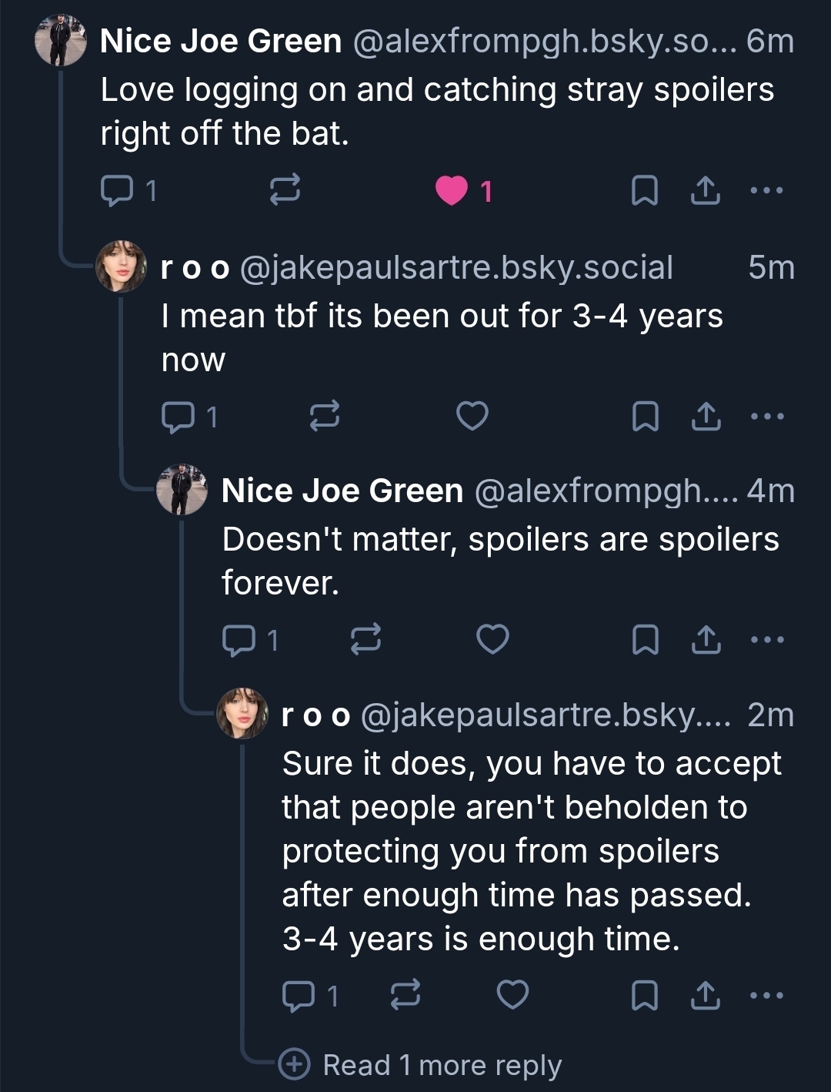Repost the "3-4 years now" reply
Viewport: 831px width, 1092px height.
tap(324, 417)
